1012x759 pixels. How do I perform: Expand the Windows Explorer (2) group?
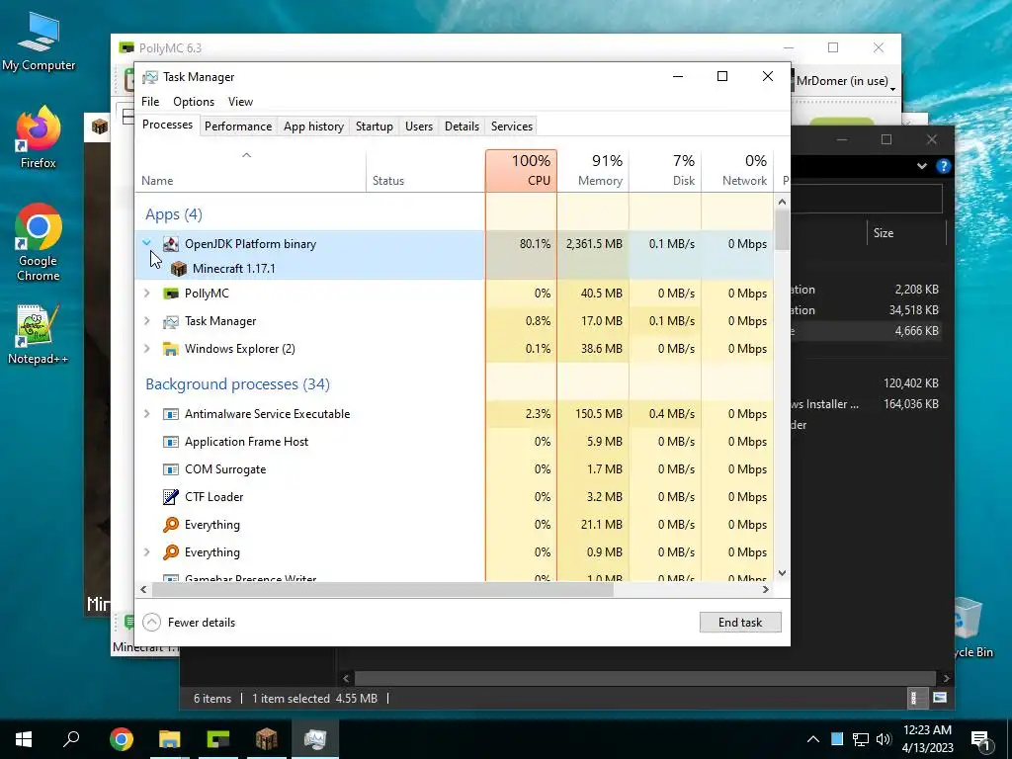[x=147, y=349]
